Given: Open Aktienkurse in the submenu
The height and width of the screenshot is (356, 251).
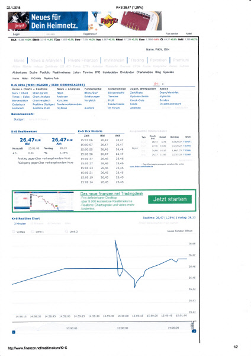Looking at the screenshot, I should [x=20, y=72].
